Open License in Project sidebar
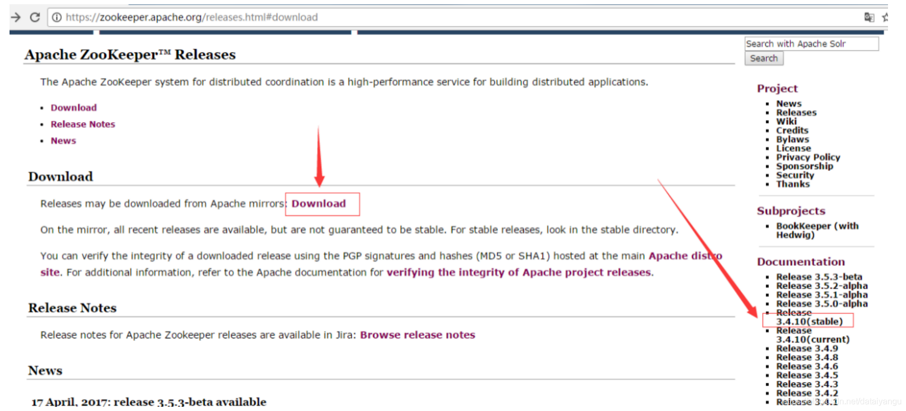Viewport: 906px width, 411px height. pos(793,149)
